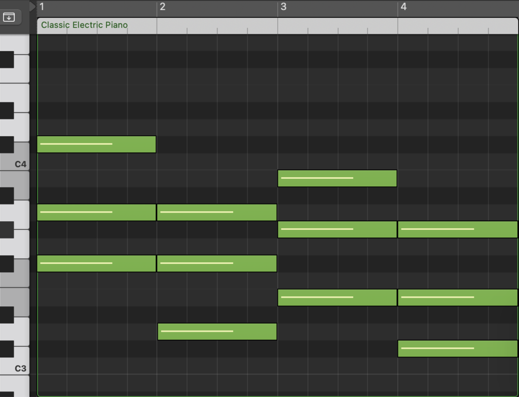Select the C#4 note in bar 1
519x397 pixels.
click(x=96, y=144)
